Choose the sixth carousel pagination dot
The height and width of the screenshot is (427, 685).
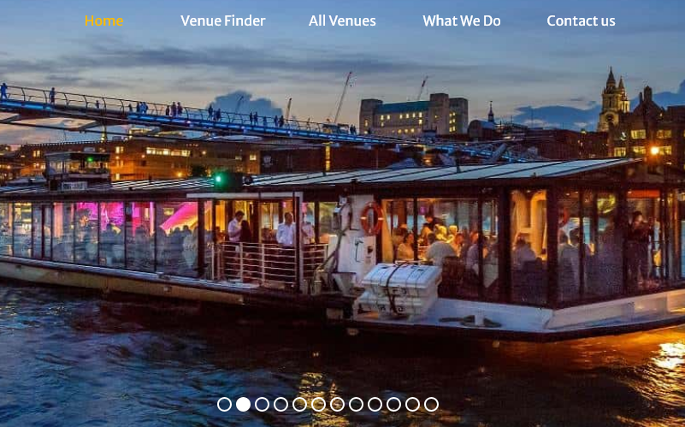[x=318, y=404]
